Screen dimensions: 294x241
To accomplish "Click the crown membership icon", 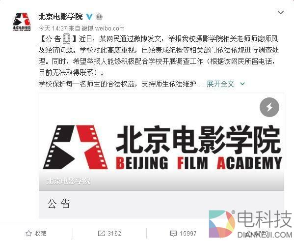I will point(99,17).
